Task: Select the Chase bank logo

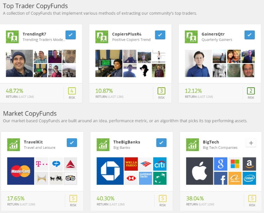Action: pos(110,171)
